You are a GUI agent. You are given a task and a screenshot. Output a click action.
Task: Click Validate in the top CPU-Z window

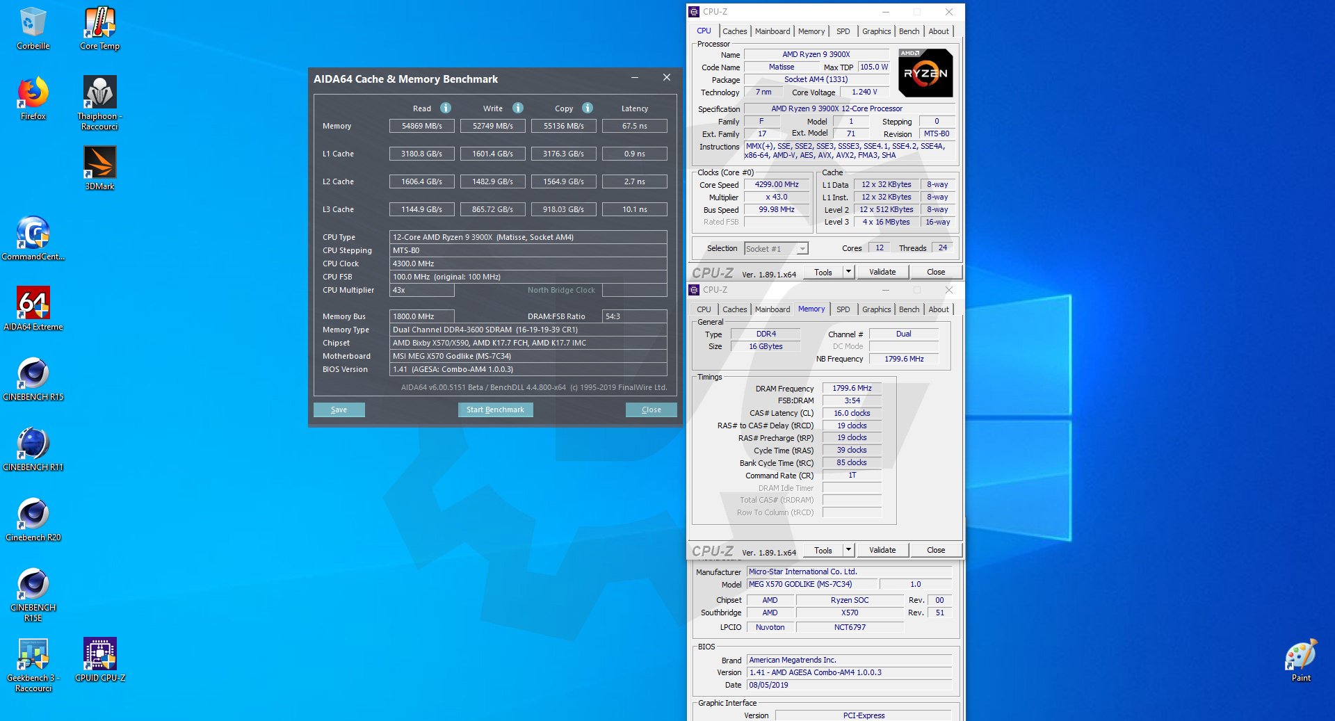pyautogui.click(x=882, y=272)
